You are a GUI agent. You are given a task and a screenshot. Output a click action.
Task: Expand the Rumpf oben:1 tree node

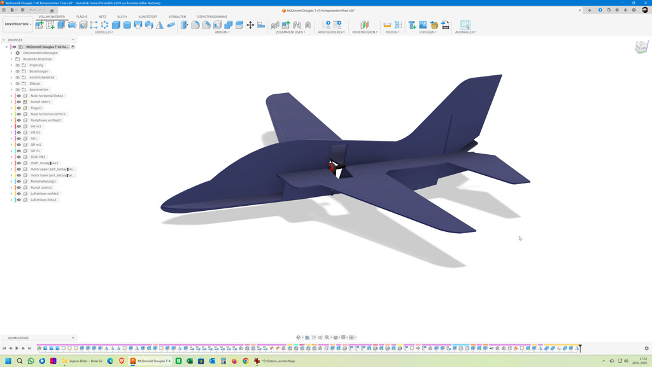coord(11,102)
